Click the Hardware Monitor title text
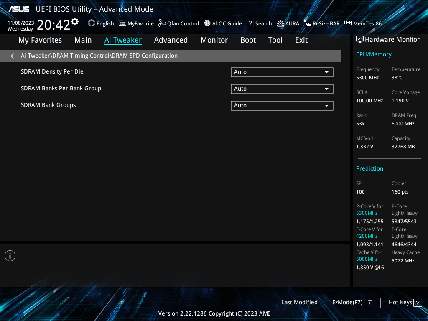This screenshot has width=428, height=321. [x=392, y=40]
